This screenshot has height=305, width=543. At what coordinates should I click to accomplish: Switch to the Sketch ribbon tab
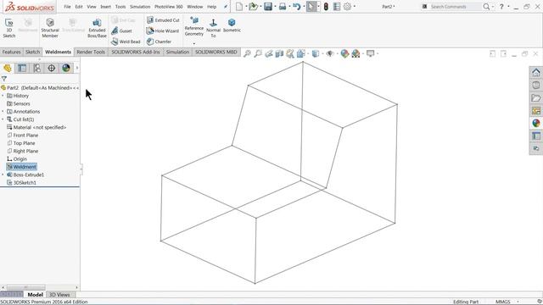point(33,52)
